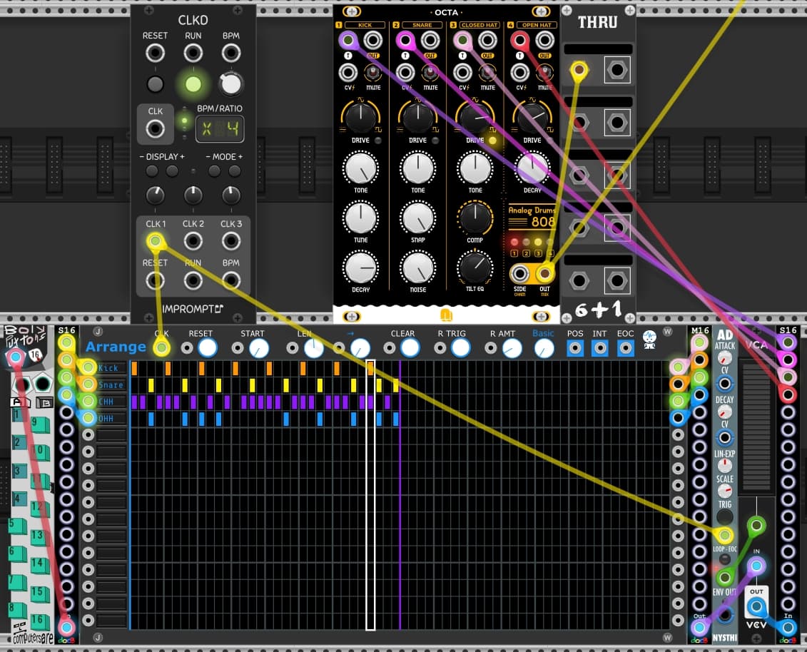Mute the OCTA Open Hat channel

(544, 73)
